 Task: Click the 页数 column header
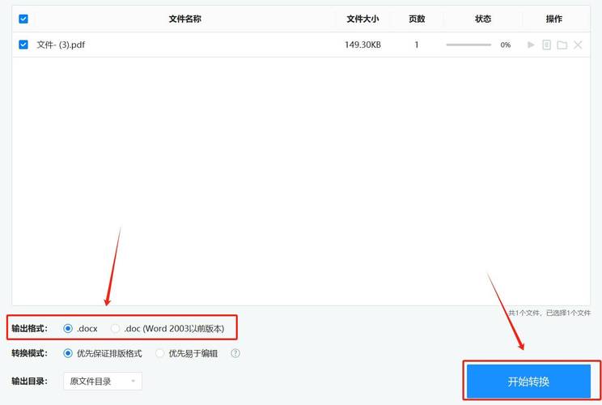tap(417, 19)
